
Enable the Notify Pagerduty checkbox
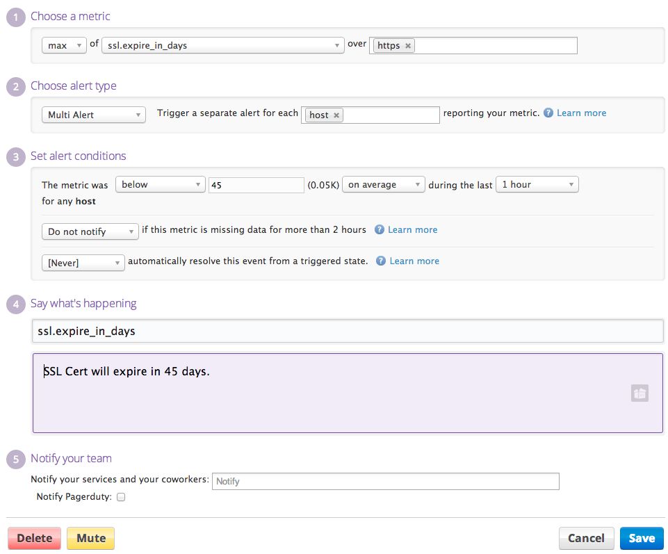click(121, 497)
